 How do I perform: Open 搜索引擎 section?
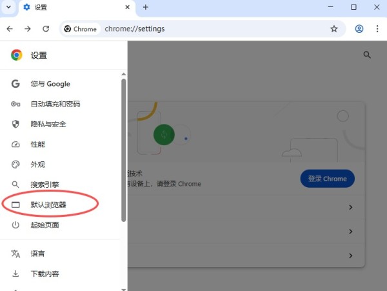(x=61, y=185)
